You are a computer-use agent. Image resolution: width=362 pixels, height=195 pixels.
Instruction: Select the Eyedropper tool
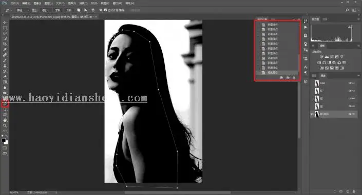[5, 50]
